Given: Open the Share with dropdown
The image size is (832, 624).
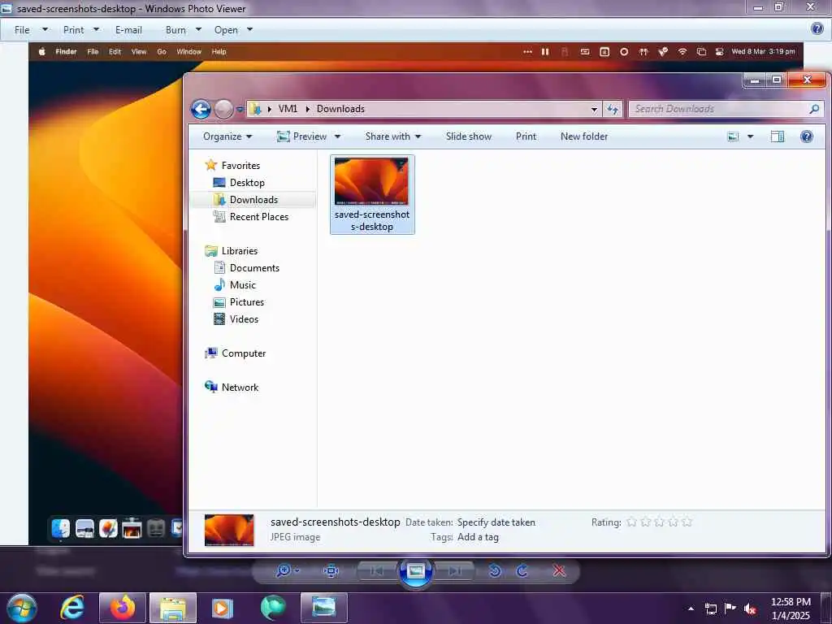Looking at the screenshot, I should (392, 136).
